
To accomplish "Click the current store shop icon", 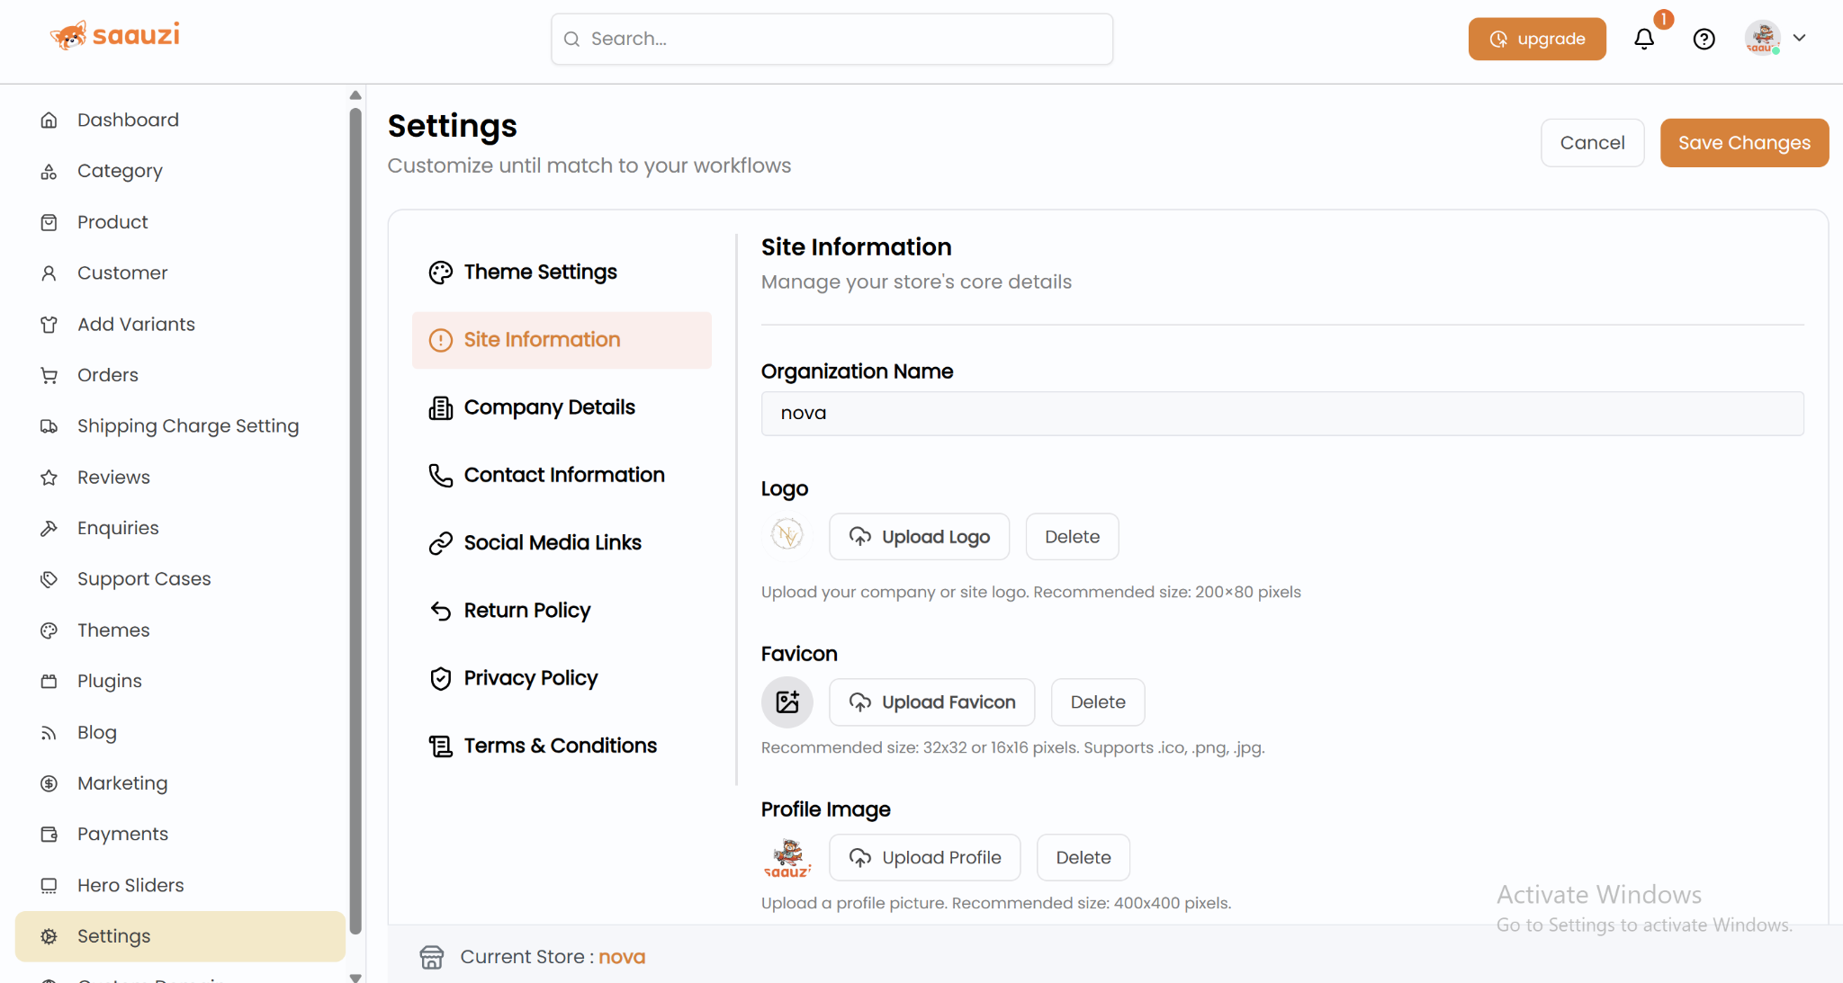I will pyautogui.click(x=432, y=957).
